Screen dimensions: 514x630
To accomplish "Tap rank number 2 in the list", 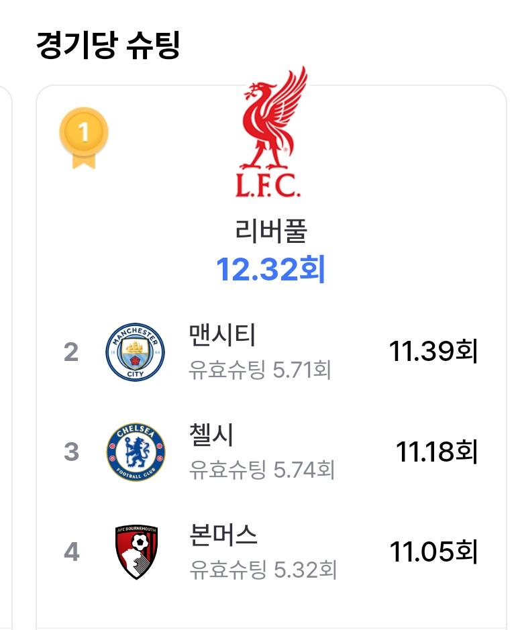I will 71,352.
